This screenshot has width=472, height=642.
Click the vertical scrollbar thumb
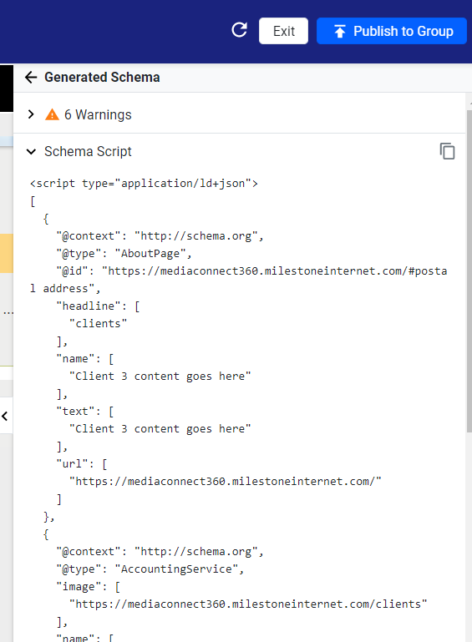[469, 270]
